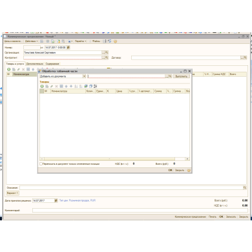Screen dimensions: 252x252
Task: Click the green add-row icon in the dialog's Товары toolbar
Action: click(x=42, y=86)
